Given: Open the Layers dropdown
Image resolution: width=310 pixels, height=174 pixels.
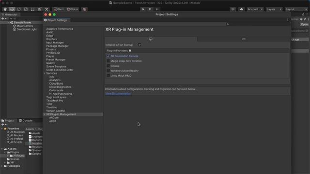Looking at the screenshot, I should (274, 9).
